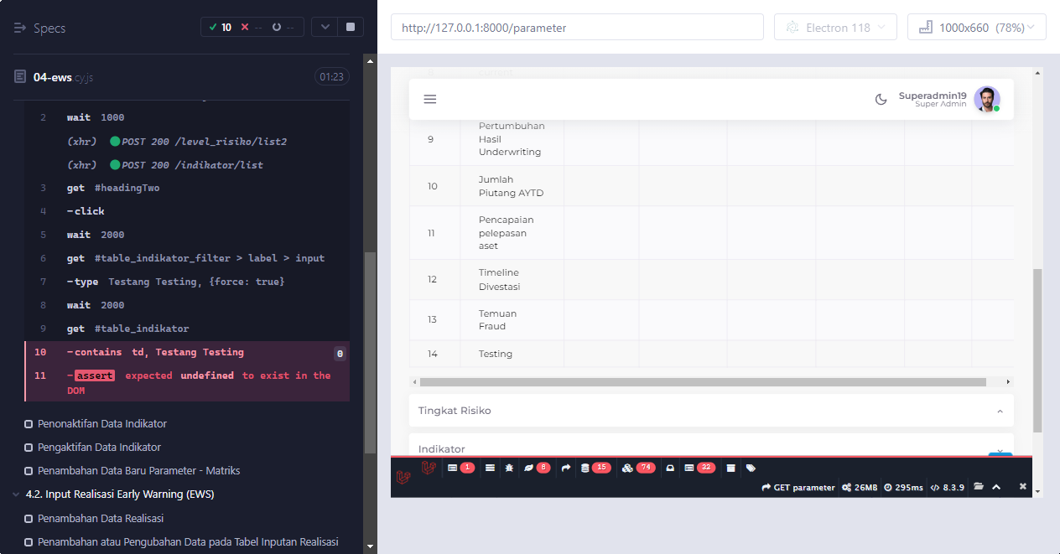The height and width of the screenshot is (554, 1060).
Task: Select GET parameter route in debugbar
Action: click(798, 487)
